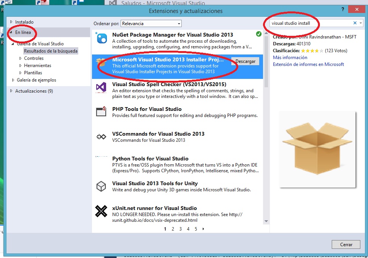Viewport: 368px width, 258px height.
Task: Click the large cardboard box preview image
Action: [317, 149]
